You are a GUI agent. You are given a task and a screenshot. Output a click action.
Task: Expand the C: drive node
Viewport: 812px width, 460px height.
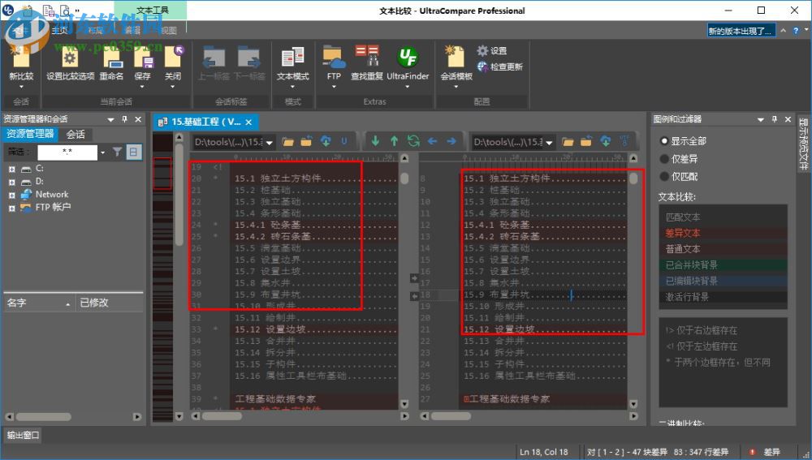click(x=12, y=170)
